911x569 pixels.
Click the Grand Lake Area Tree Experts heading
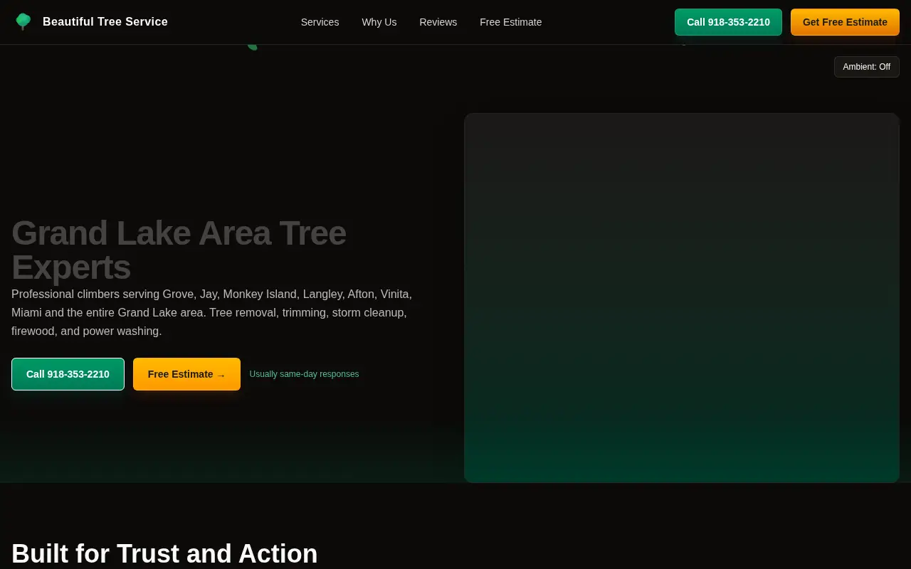point(179,250)
